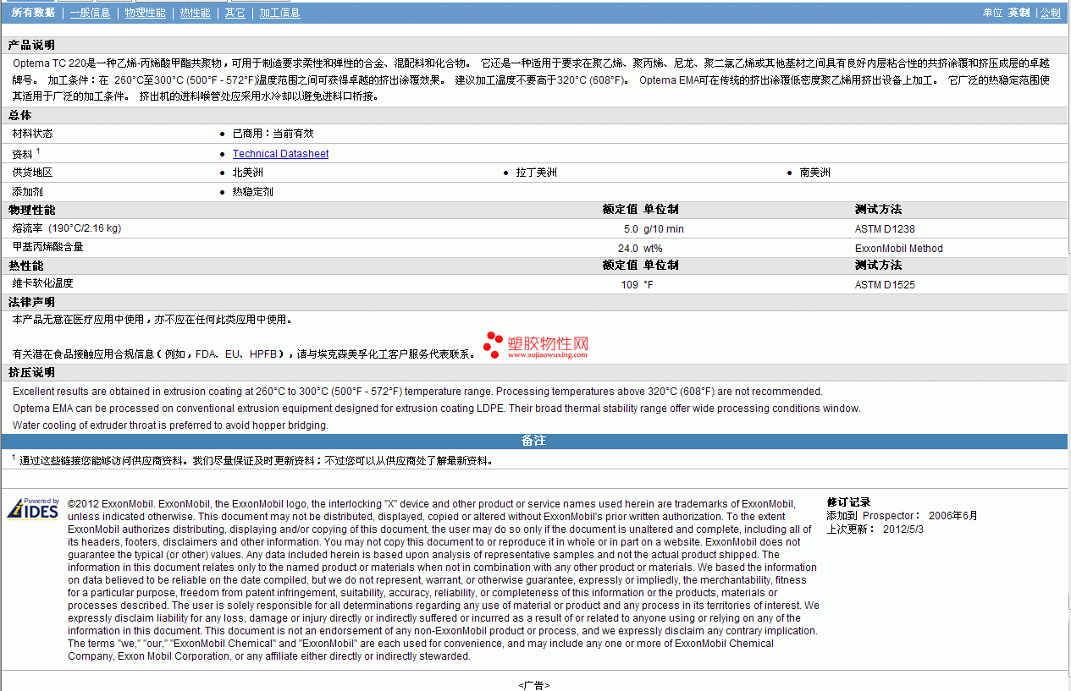The height and width of the screenshot is (691, 1071).
Task: Switch units to 公制
Action: (1050, 13)
